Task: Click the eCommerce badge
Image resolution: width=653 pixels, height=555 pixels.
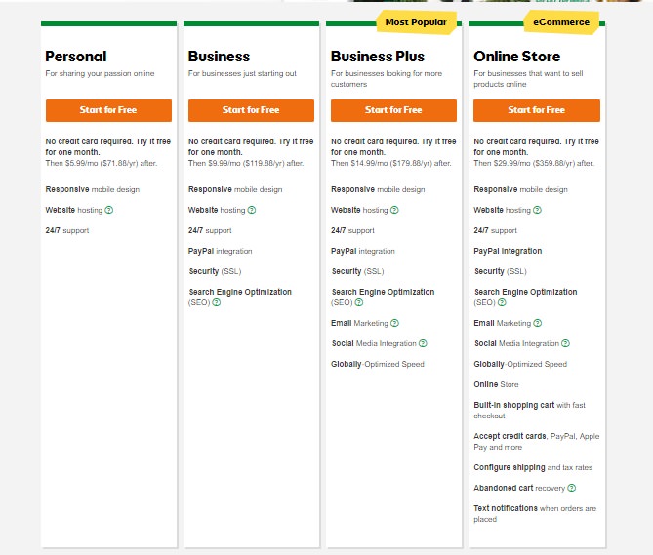Action: click(x=562, y=22)
